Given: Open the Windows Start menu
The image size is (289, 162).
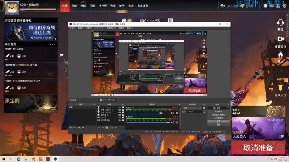Looking at the screenshot, I should [x=4, y=159].
